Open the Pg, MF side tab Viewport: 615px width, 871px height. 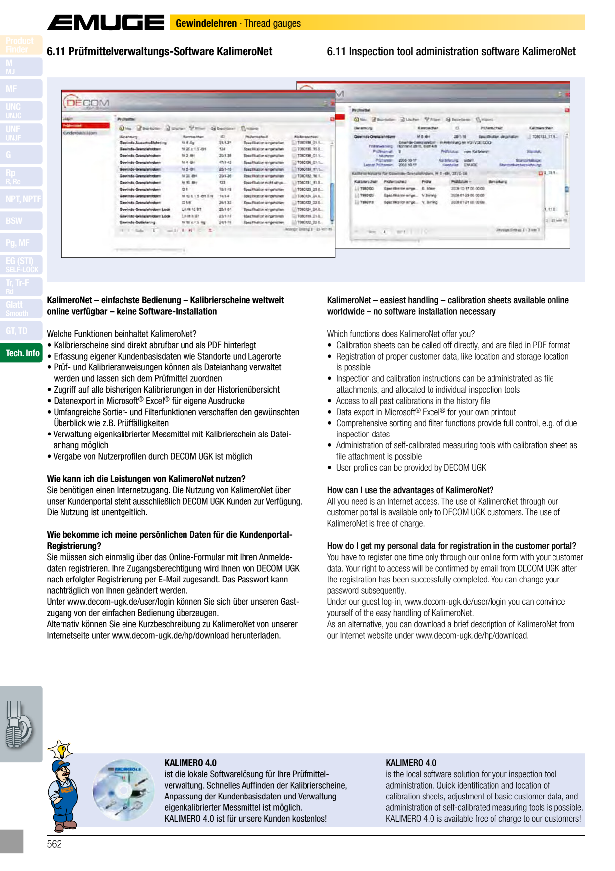[21, 243]
